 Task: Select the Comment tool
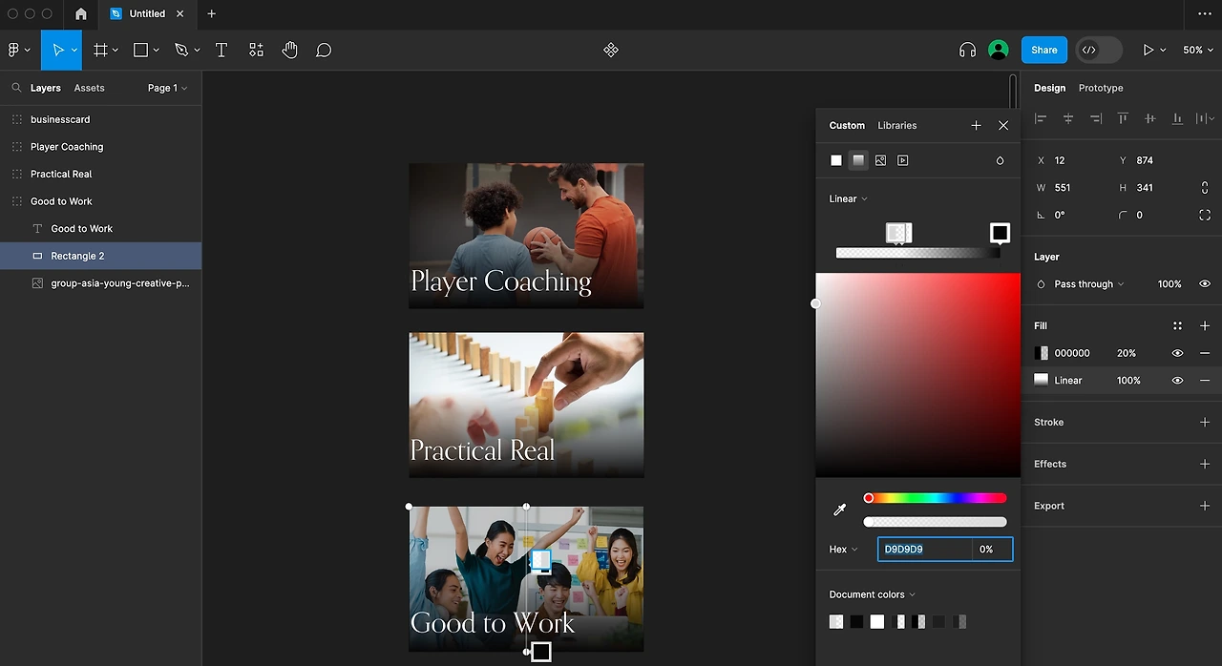point(324,50)
